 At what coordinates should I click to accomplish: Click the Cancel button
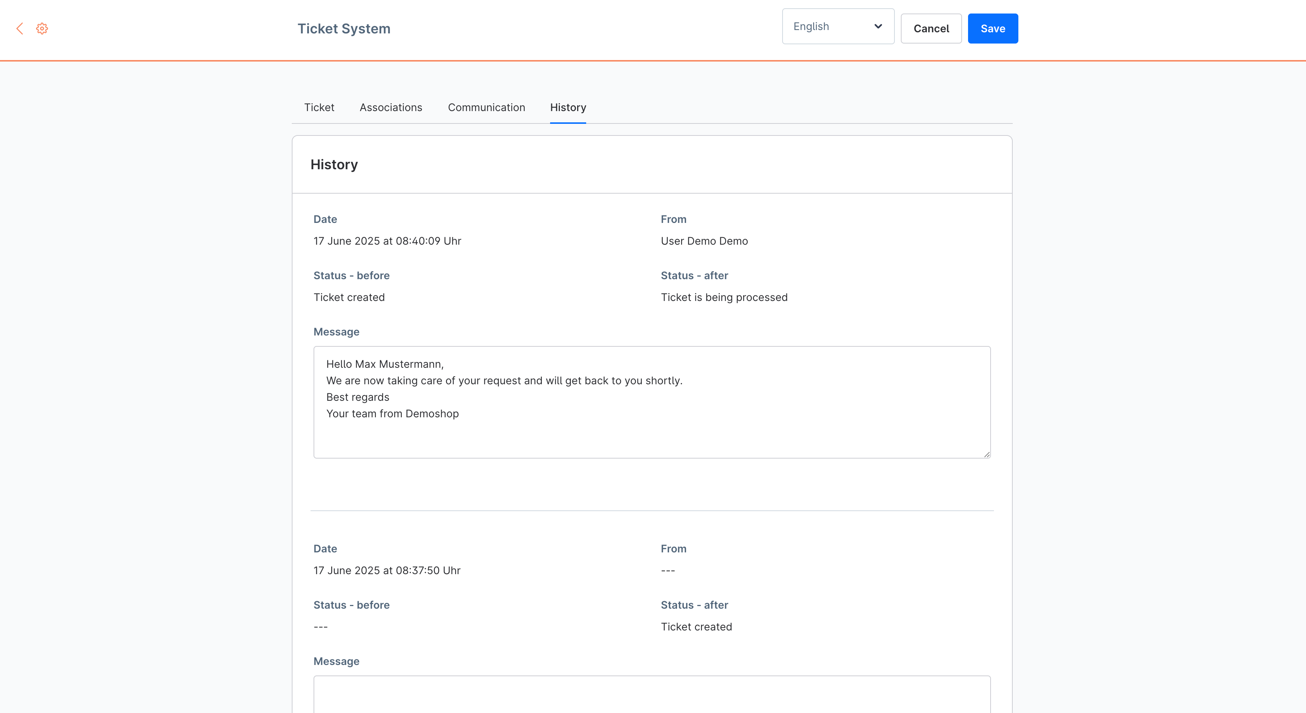coord(931,29)
